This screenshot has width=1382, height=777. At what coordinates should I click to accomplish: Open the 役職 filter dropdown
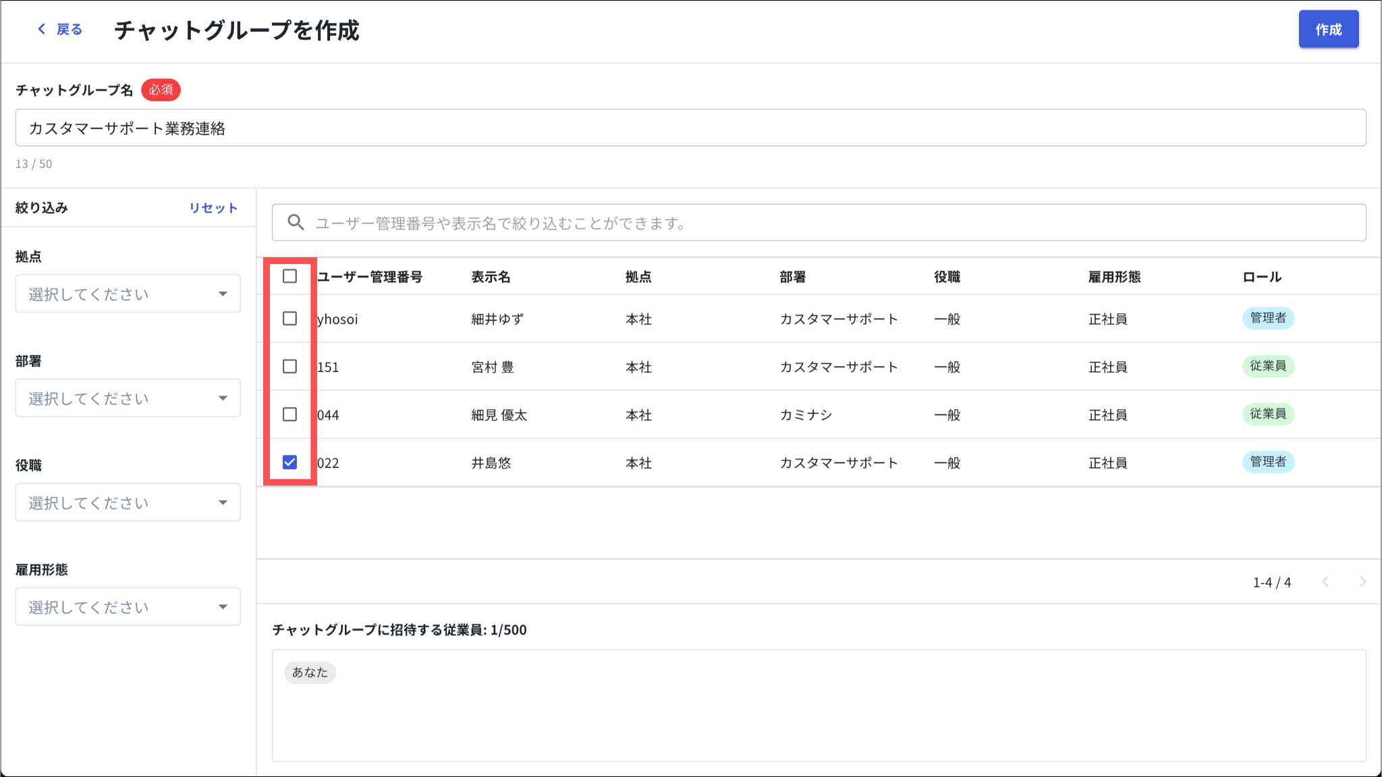pyautogui.click(x=128, y=502)
